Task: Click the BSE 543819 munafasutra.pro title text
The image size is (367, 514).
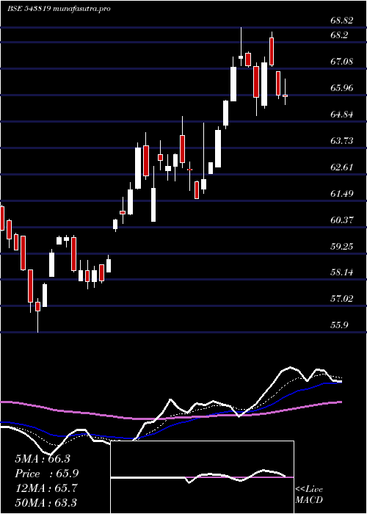Action: point(59,9)
